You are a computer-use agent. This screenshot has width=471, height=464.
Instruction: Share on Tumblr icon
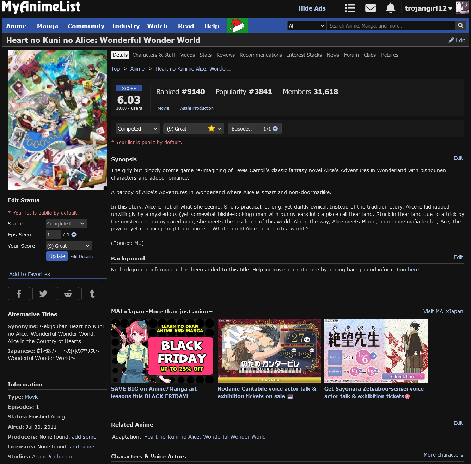[92, 294]
